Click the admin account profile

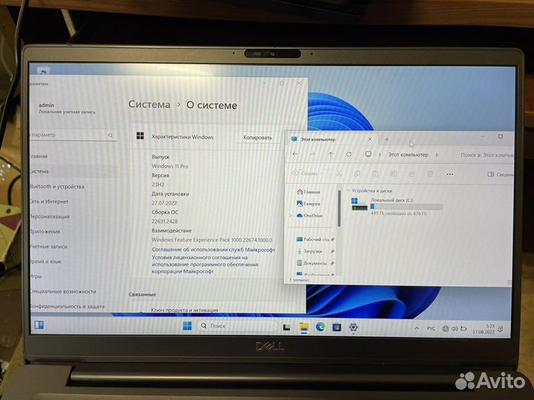67,108
